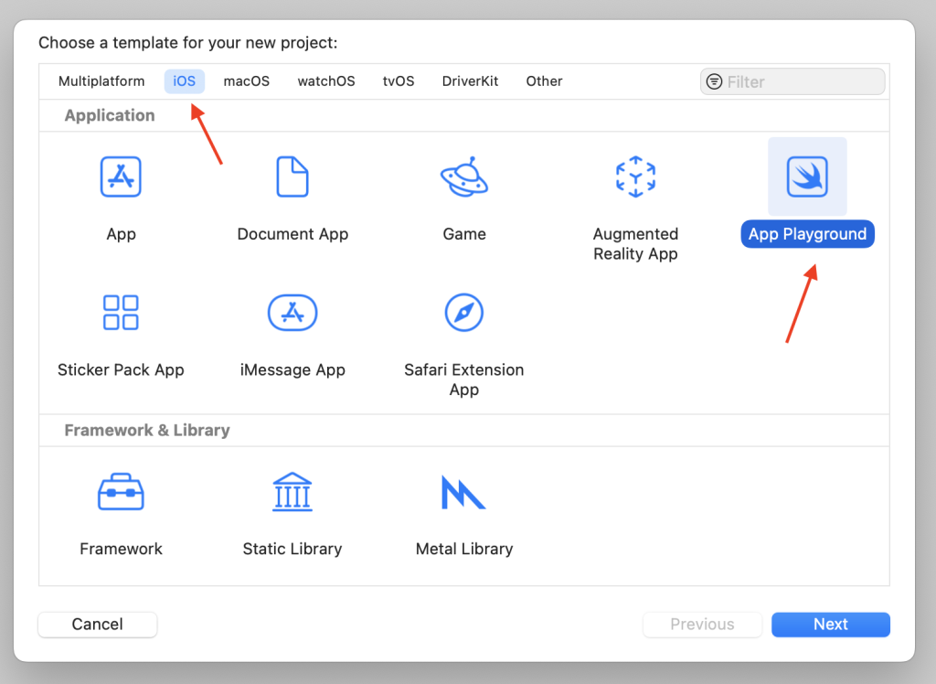The height and width of the screenshot is (684, 936).
Task: Choose the Document App template icon
Action: coord(292,176)
